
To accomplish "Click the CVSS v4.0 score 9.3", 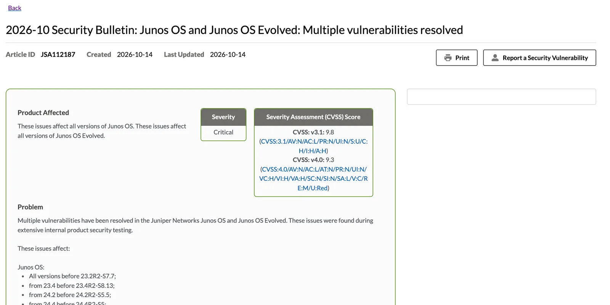I will 330,160.
